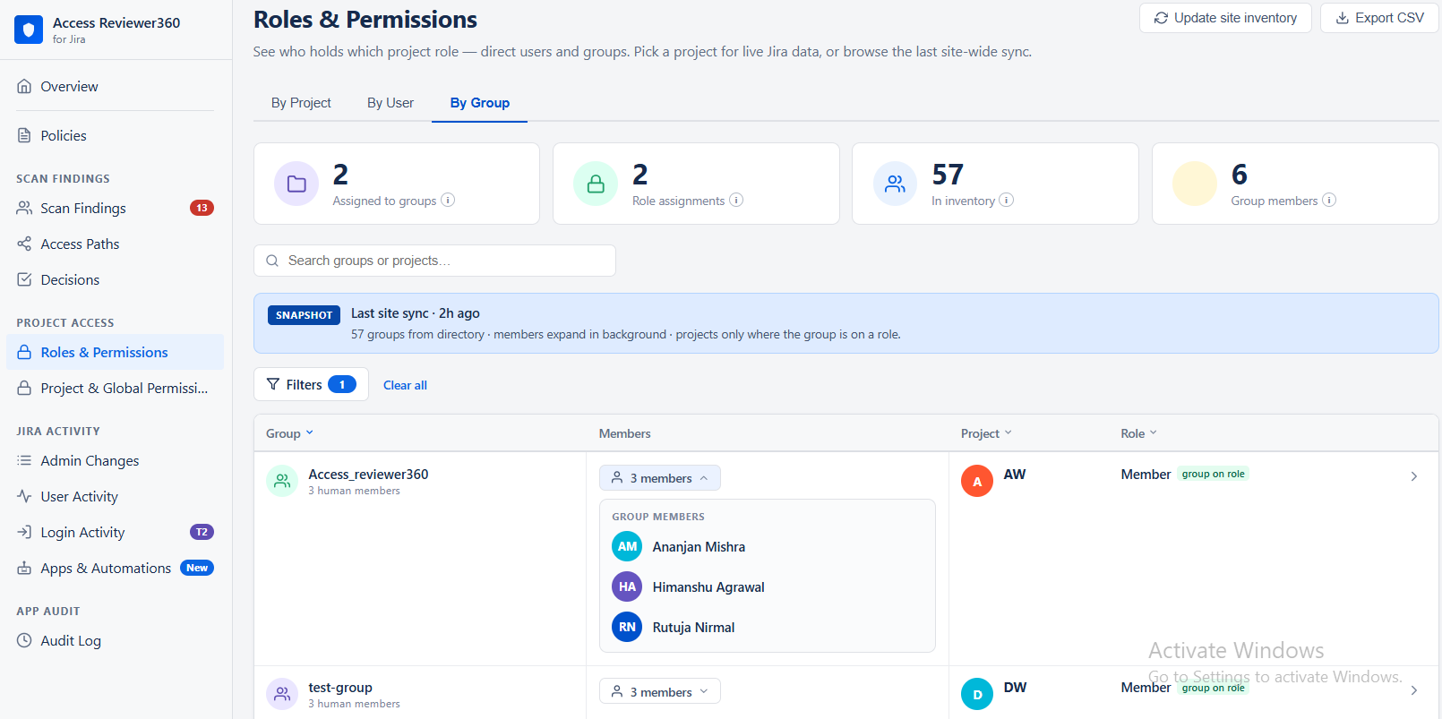Click the lock icon on Role assignments card
Image resolution: width=1442 pixels, height=719 pixels.
click(596, 184)
